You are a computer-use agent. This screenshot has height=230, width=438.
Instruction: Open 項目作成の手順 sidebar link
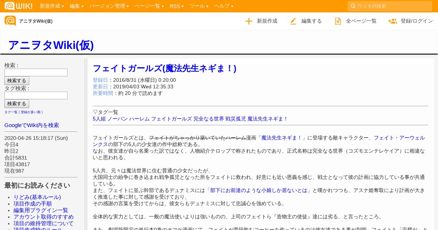[32, 204]
